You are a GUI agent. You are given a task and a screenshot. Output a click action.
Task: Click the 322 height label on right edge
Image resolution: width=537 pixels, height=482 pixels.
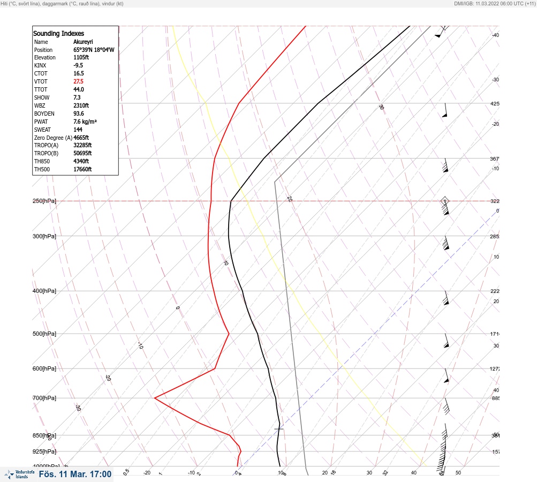pyautogui.click(x=495, y=201)
